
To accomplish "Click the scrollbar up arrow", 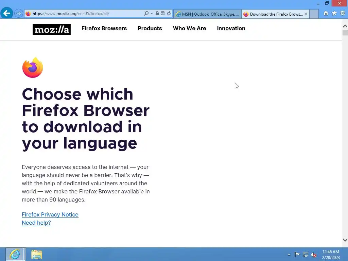I will tap(345, 26).
